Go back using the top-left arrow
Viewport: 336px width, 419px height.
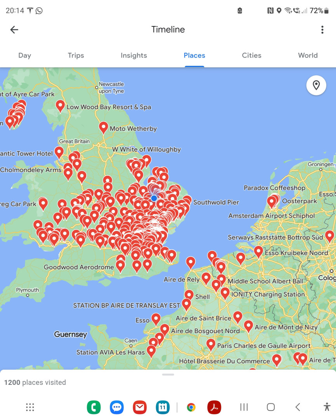pos(14,29)
